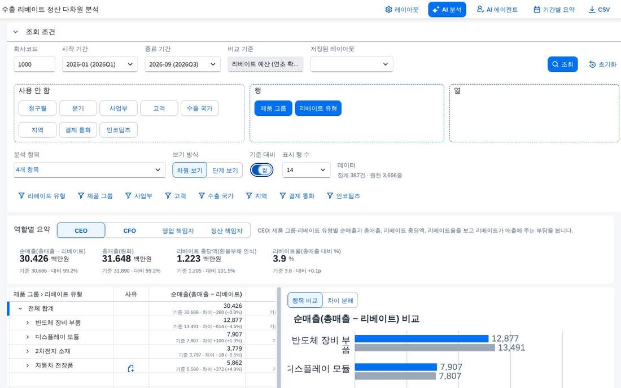Screen dimensions: 621x388
Task: Open the 종료 기간 dropdown
Action: pos(182,64)
